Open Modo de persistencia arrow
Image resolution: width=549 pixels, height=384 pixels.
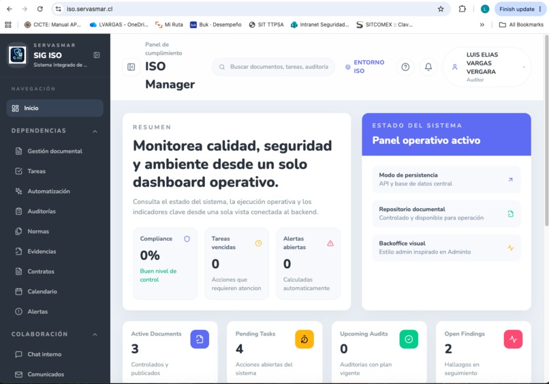pos(510,179)
